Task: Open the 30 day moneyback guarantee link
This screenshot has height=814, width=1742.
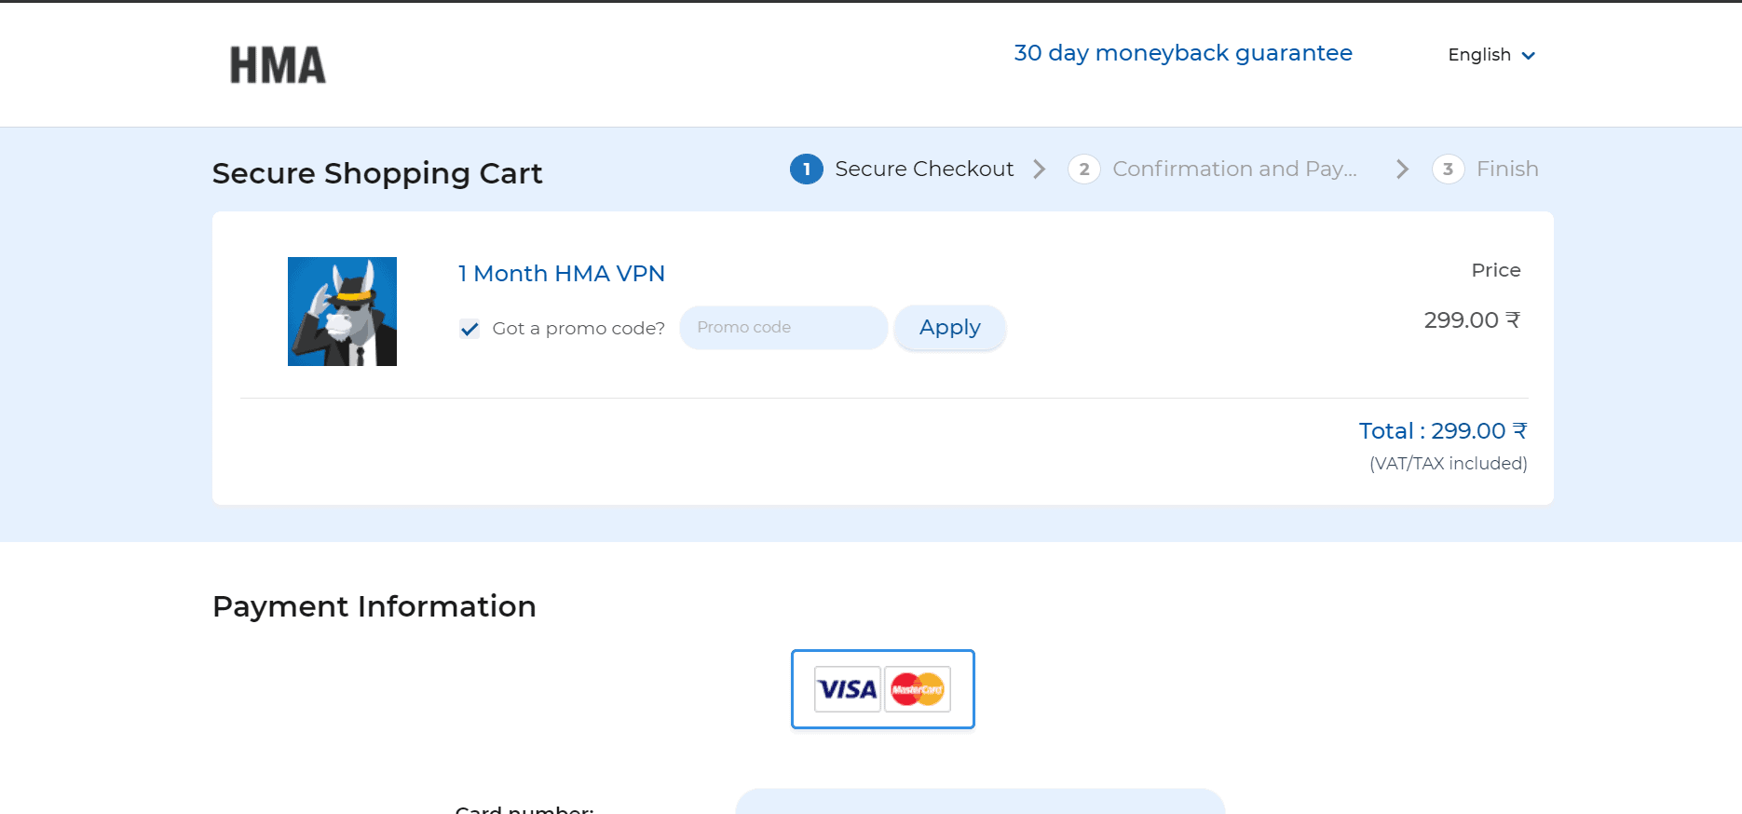Action: (x=1183, y=53)
